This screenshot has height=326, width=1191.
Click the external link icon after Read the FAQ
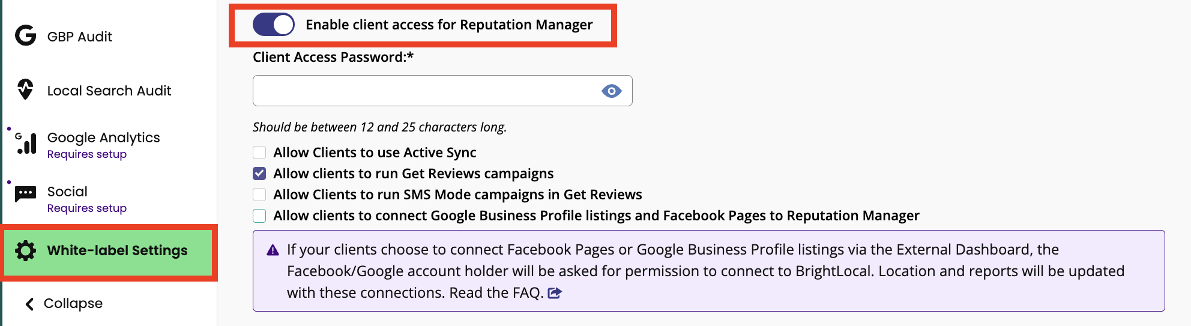(555, 293)
